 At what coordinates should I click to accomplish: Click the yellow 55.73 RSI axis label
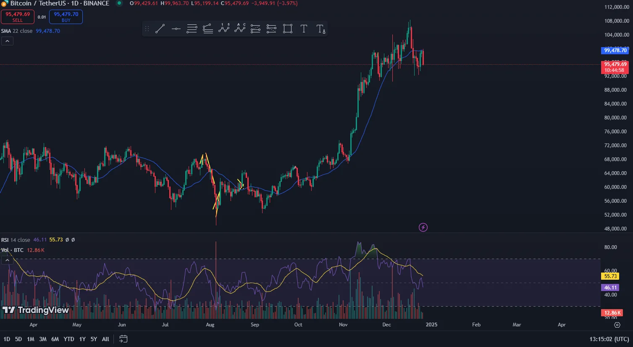point(610,276)
